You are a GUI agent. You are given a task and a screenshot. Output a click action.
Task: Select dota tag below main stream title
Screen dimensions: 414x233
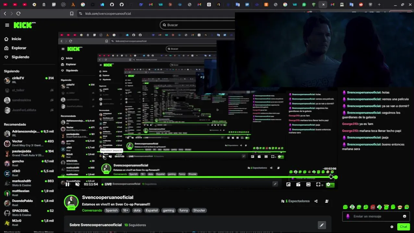[137, 210]
